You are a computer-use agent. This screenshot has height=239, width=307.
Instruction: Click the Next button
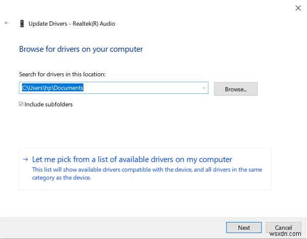(x=244, y=228)
